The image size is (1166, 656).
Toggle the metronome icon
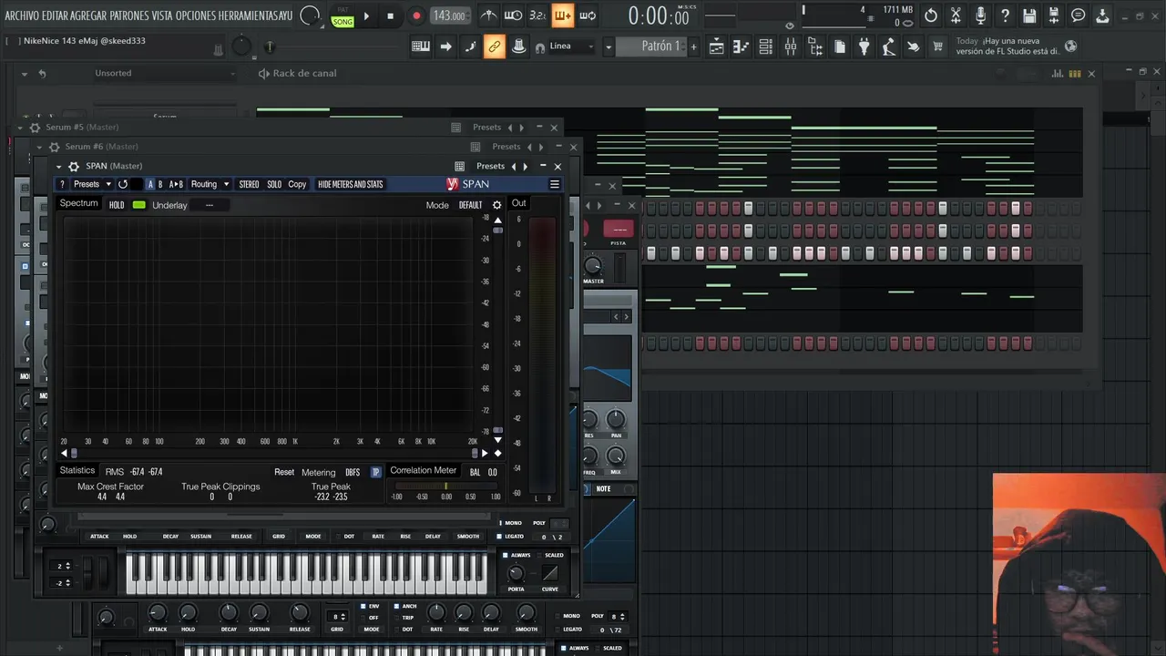click(489, 15)
